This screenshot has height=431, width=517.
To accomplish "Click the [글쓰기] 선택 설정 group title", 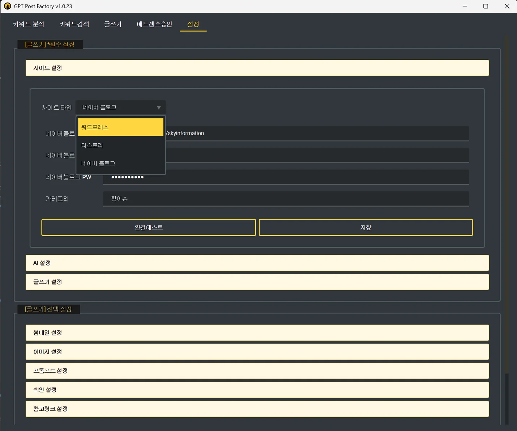I will pos(48,309).
